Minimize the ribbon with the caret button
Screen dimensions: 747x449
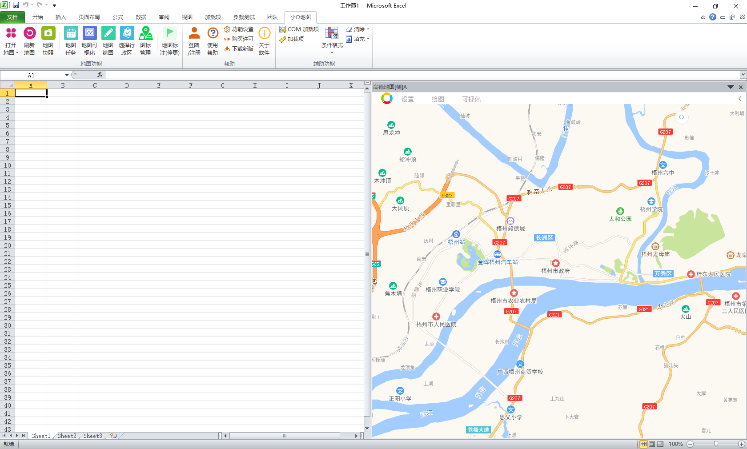(x=703, y=17)
